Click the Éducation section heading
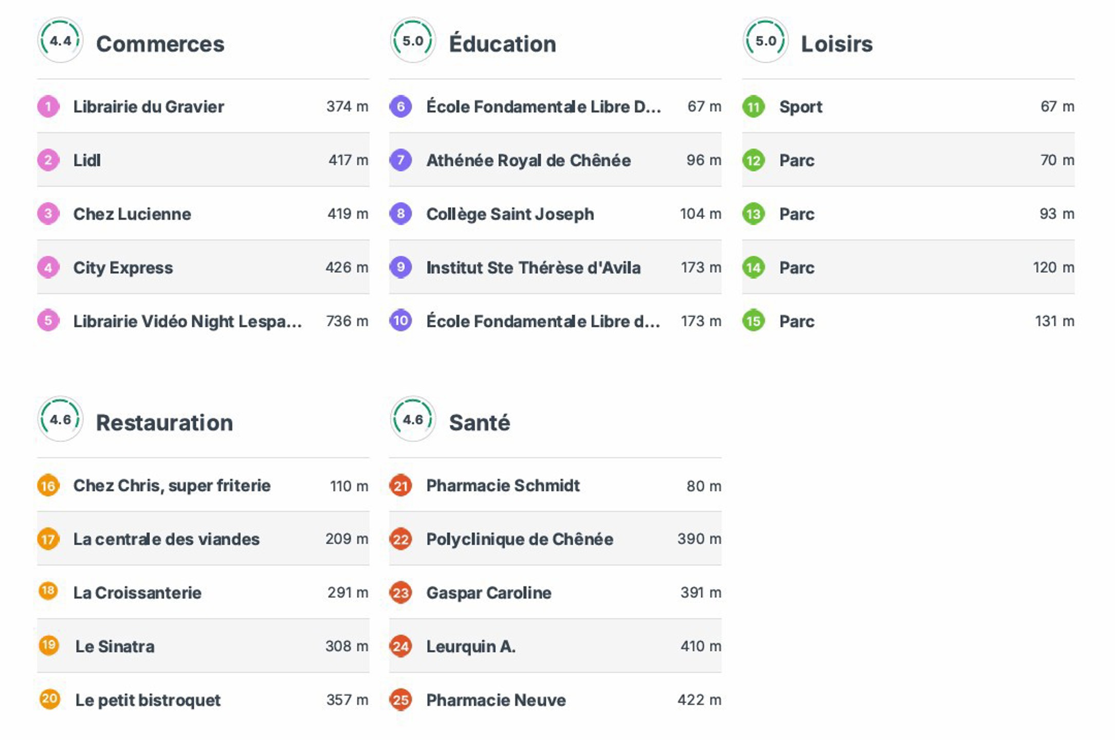Viewport: 1115px width, 740px height. tap(502, 44)
